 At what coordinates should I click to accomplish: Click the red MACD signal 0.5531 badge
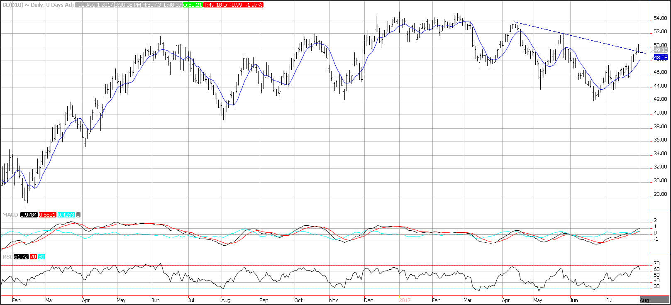click(x=47, y=215)
